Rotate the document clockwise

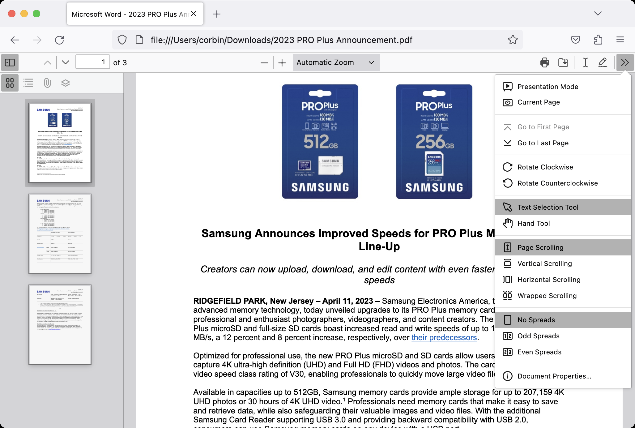tap(563, 167)
